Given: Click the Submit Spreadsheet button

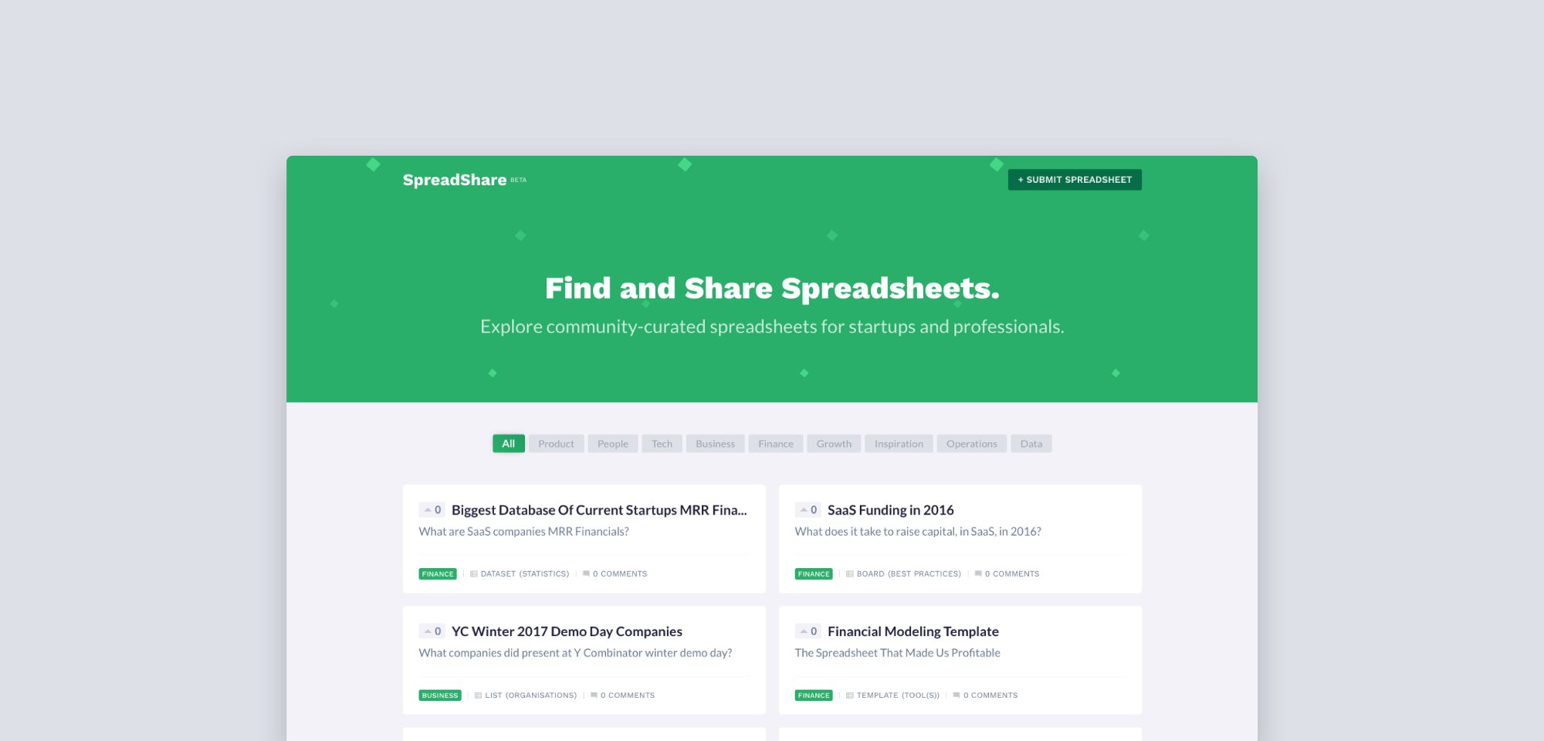Looking at the screenshot, I should (x=1075, y=180).
